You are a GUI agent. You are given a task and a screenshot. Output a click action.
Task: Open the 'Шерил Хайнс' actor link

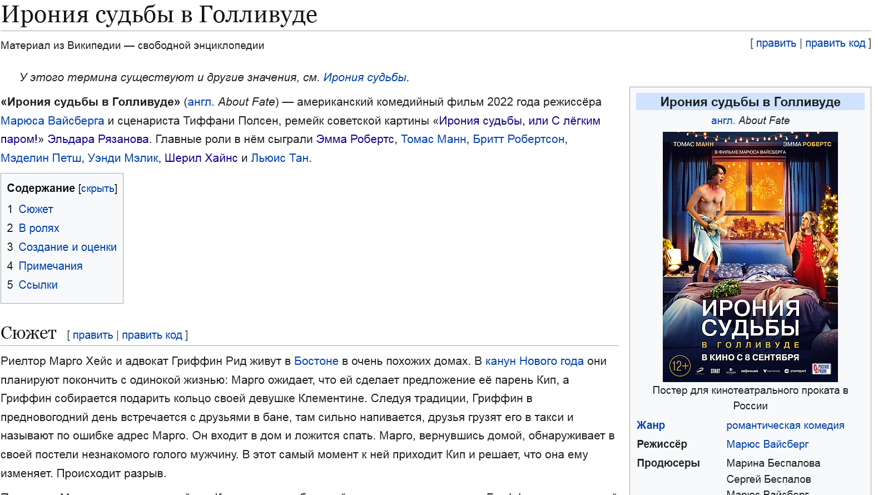click(x=201, y=158)
